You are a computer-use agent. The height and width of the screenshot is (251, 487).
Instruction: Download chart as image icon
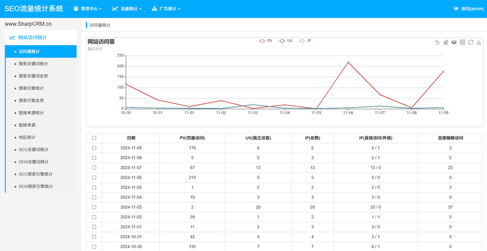479,42
